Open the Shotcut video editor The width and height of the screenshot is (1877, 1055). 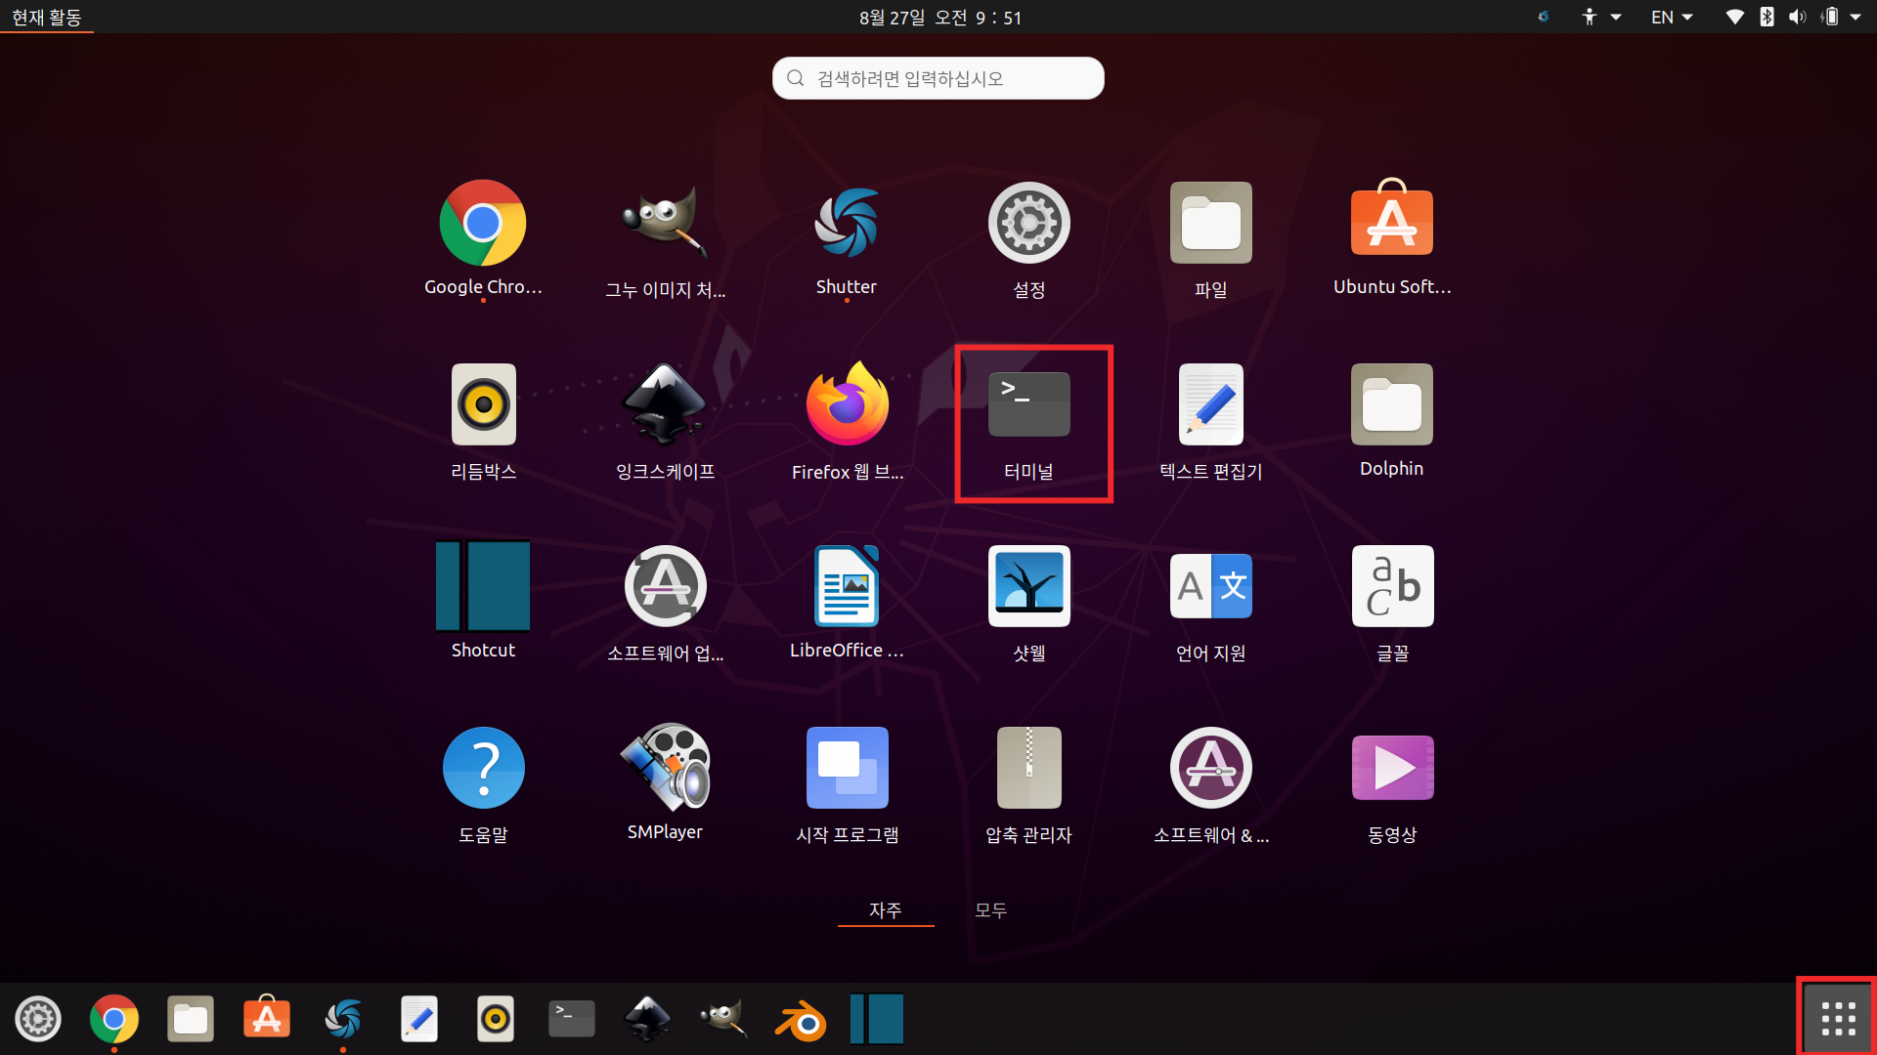pos(483,586)
